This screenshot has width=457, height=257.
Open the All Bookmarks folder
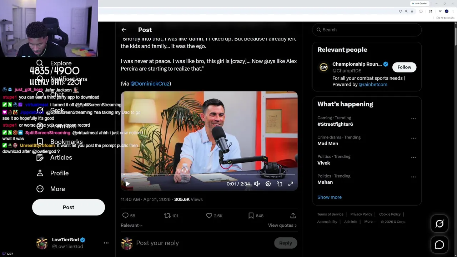[x=445, y=18]
